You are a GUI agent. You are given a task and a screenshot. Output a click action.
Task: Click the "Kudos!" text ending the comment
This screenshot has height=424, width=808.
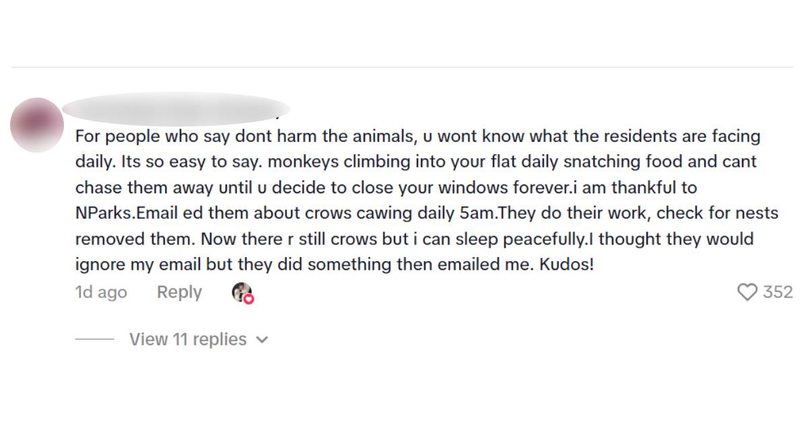[566, 264]
